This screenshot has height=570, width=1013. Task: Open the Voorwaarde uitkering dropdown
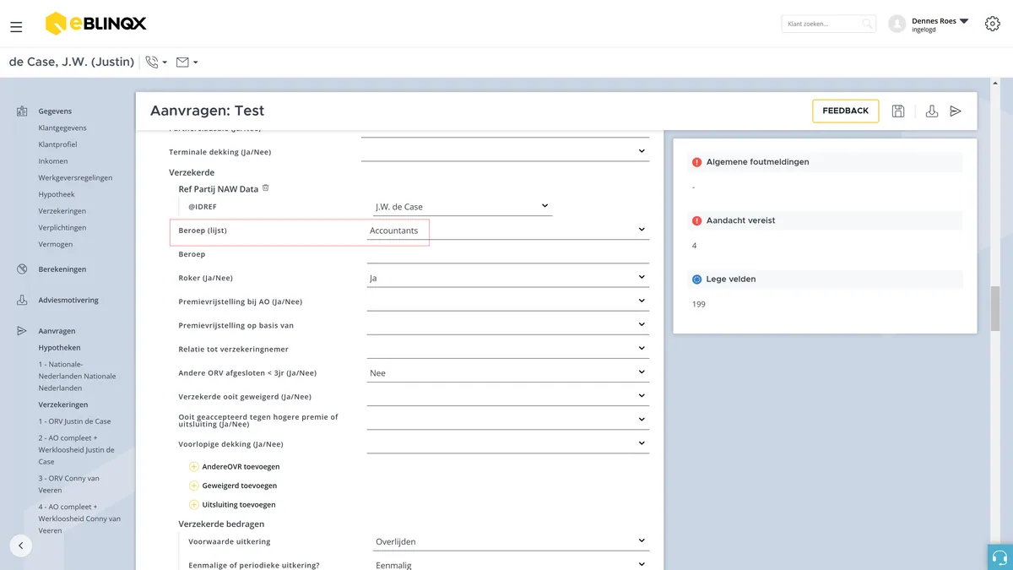point(511,541)
